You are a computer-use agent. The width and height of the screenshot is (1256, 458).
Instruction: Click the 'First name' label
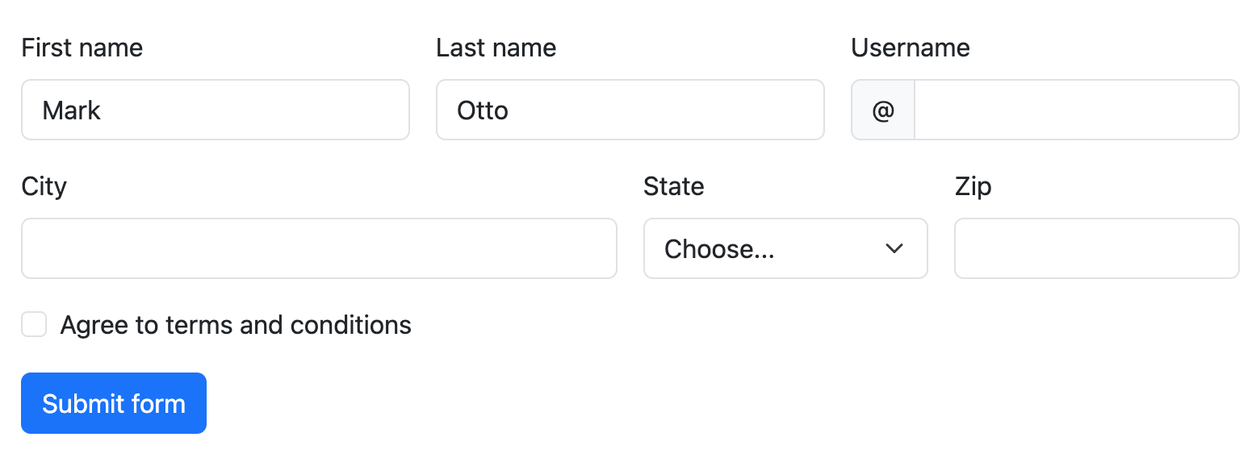pyautogui.click(x=82, y=48)
